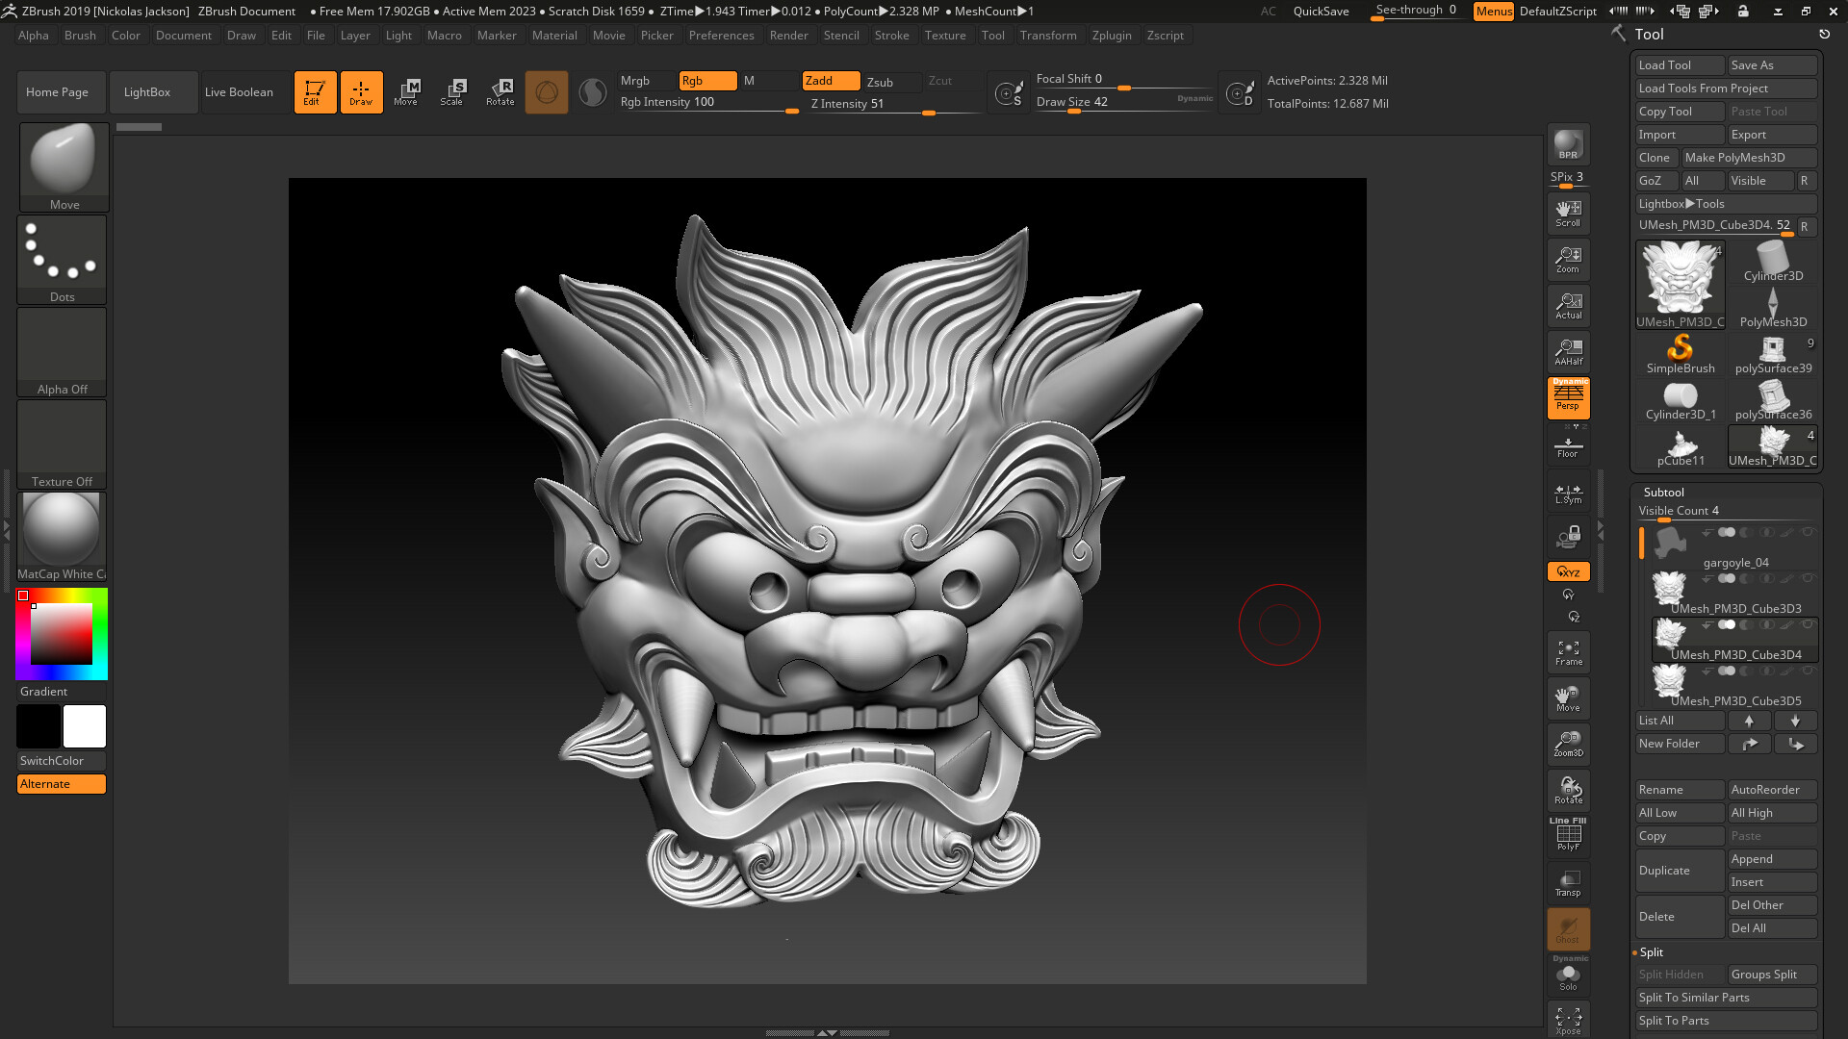Toggle the Xyz rotation mode
This screenshot has height=1039, width=1848.
(1568, 571)
